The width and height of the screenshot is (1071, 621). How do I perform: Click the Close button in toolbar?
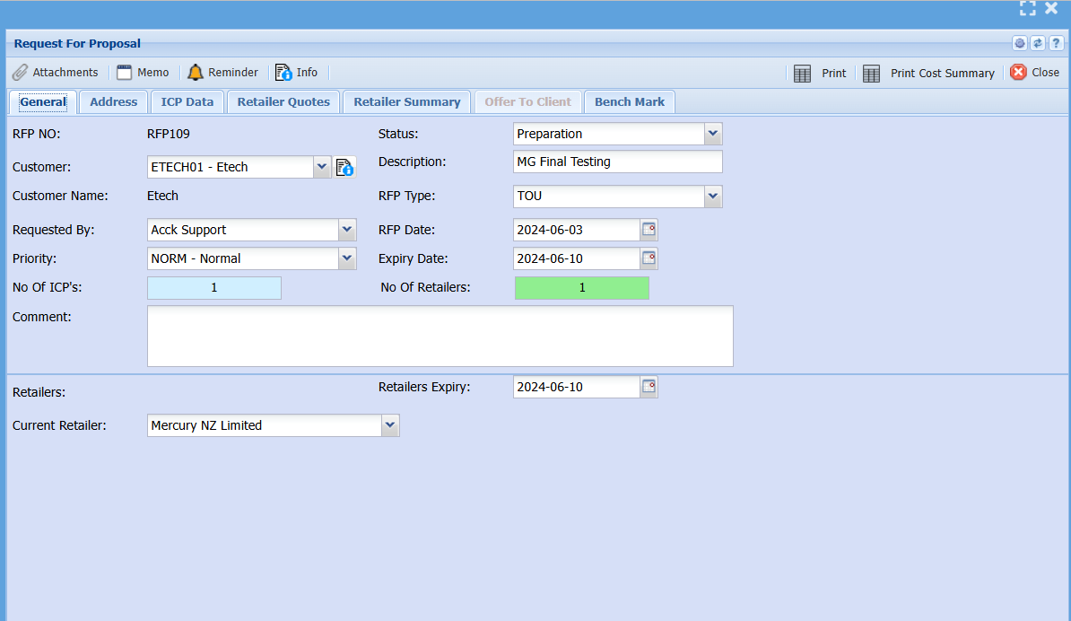(x=1034, y=73)
